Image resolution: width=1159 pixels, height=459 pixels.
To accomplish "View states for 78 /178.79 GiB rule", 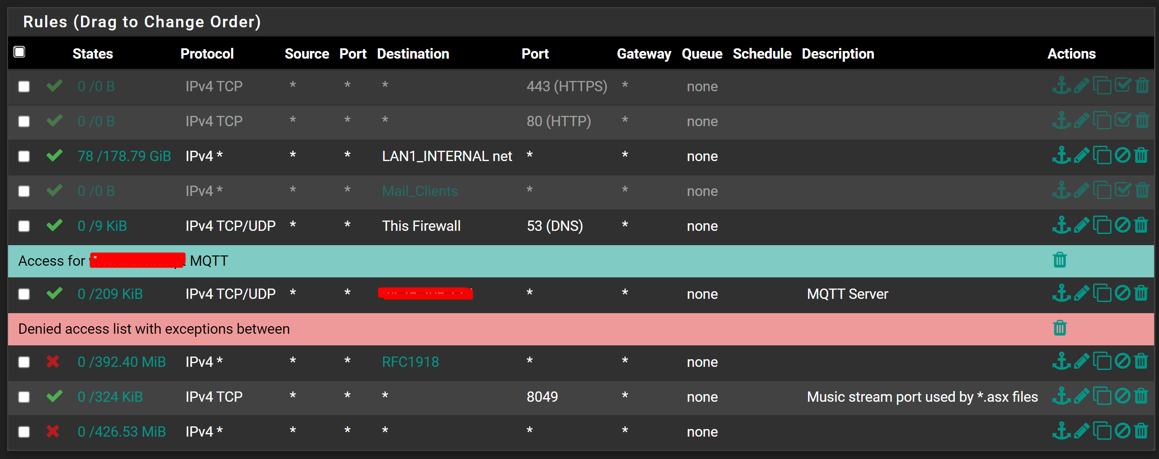I will (124, 156).
